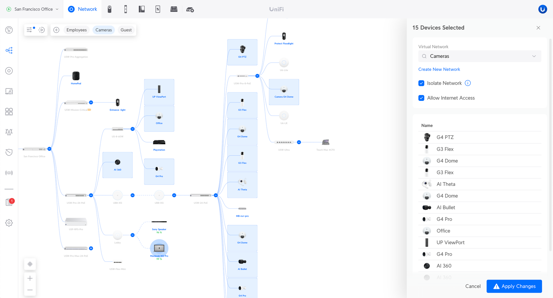
Task: Collapse the USW-Ultra switch branch
Action: coord(299,142)
